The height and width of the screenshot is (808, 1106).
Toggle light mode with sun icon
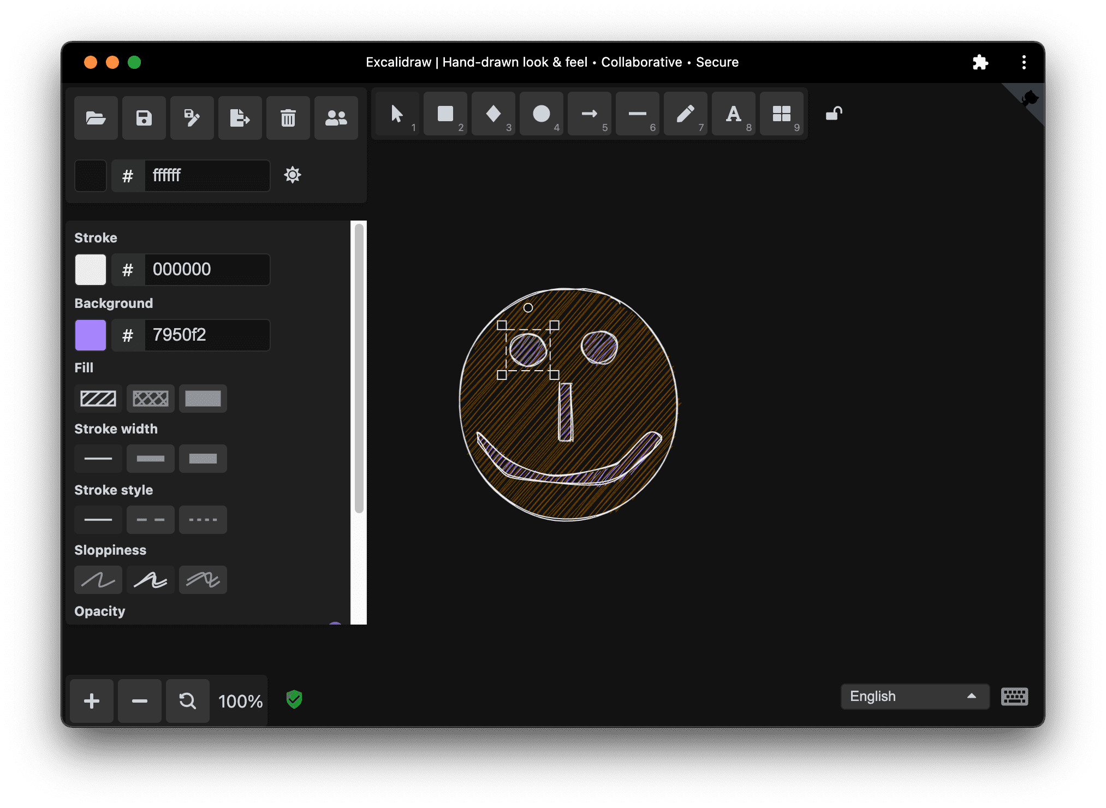pos(293,175)
